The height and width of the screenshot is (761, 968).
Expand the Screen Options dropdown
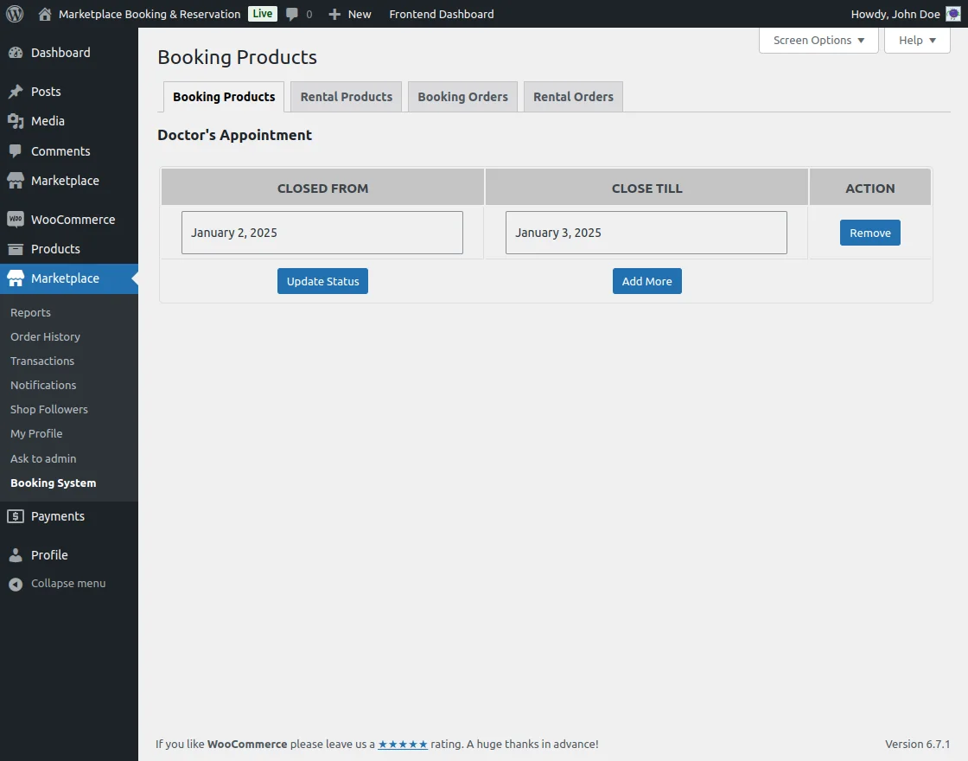818,40
